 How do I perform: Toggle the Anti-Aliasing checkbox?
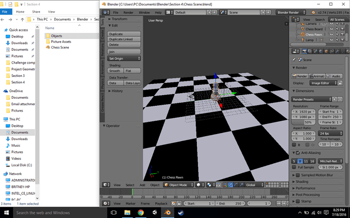tap(298, 153)
